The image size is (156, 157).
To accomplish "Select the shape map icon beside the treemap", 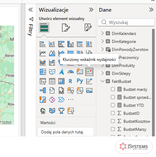I will pyautogui.click(x=52, y=72).
